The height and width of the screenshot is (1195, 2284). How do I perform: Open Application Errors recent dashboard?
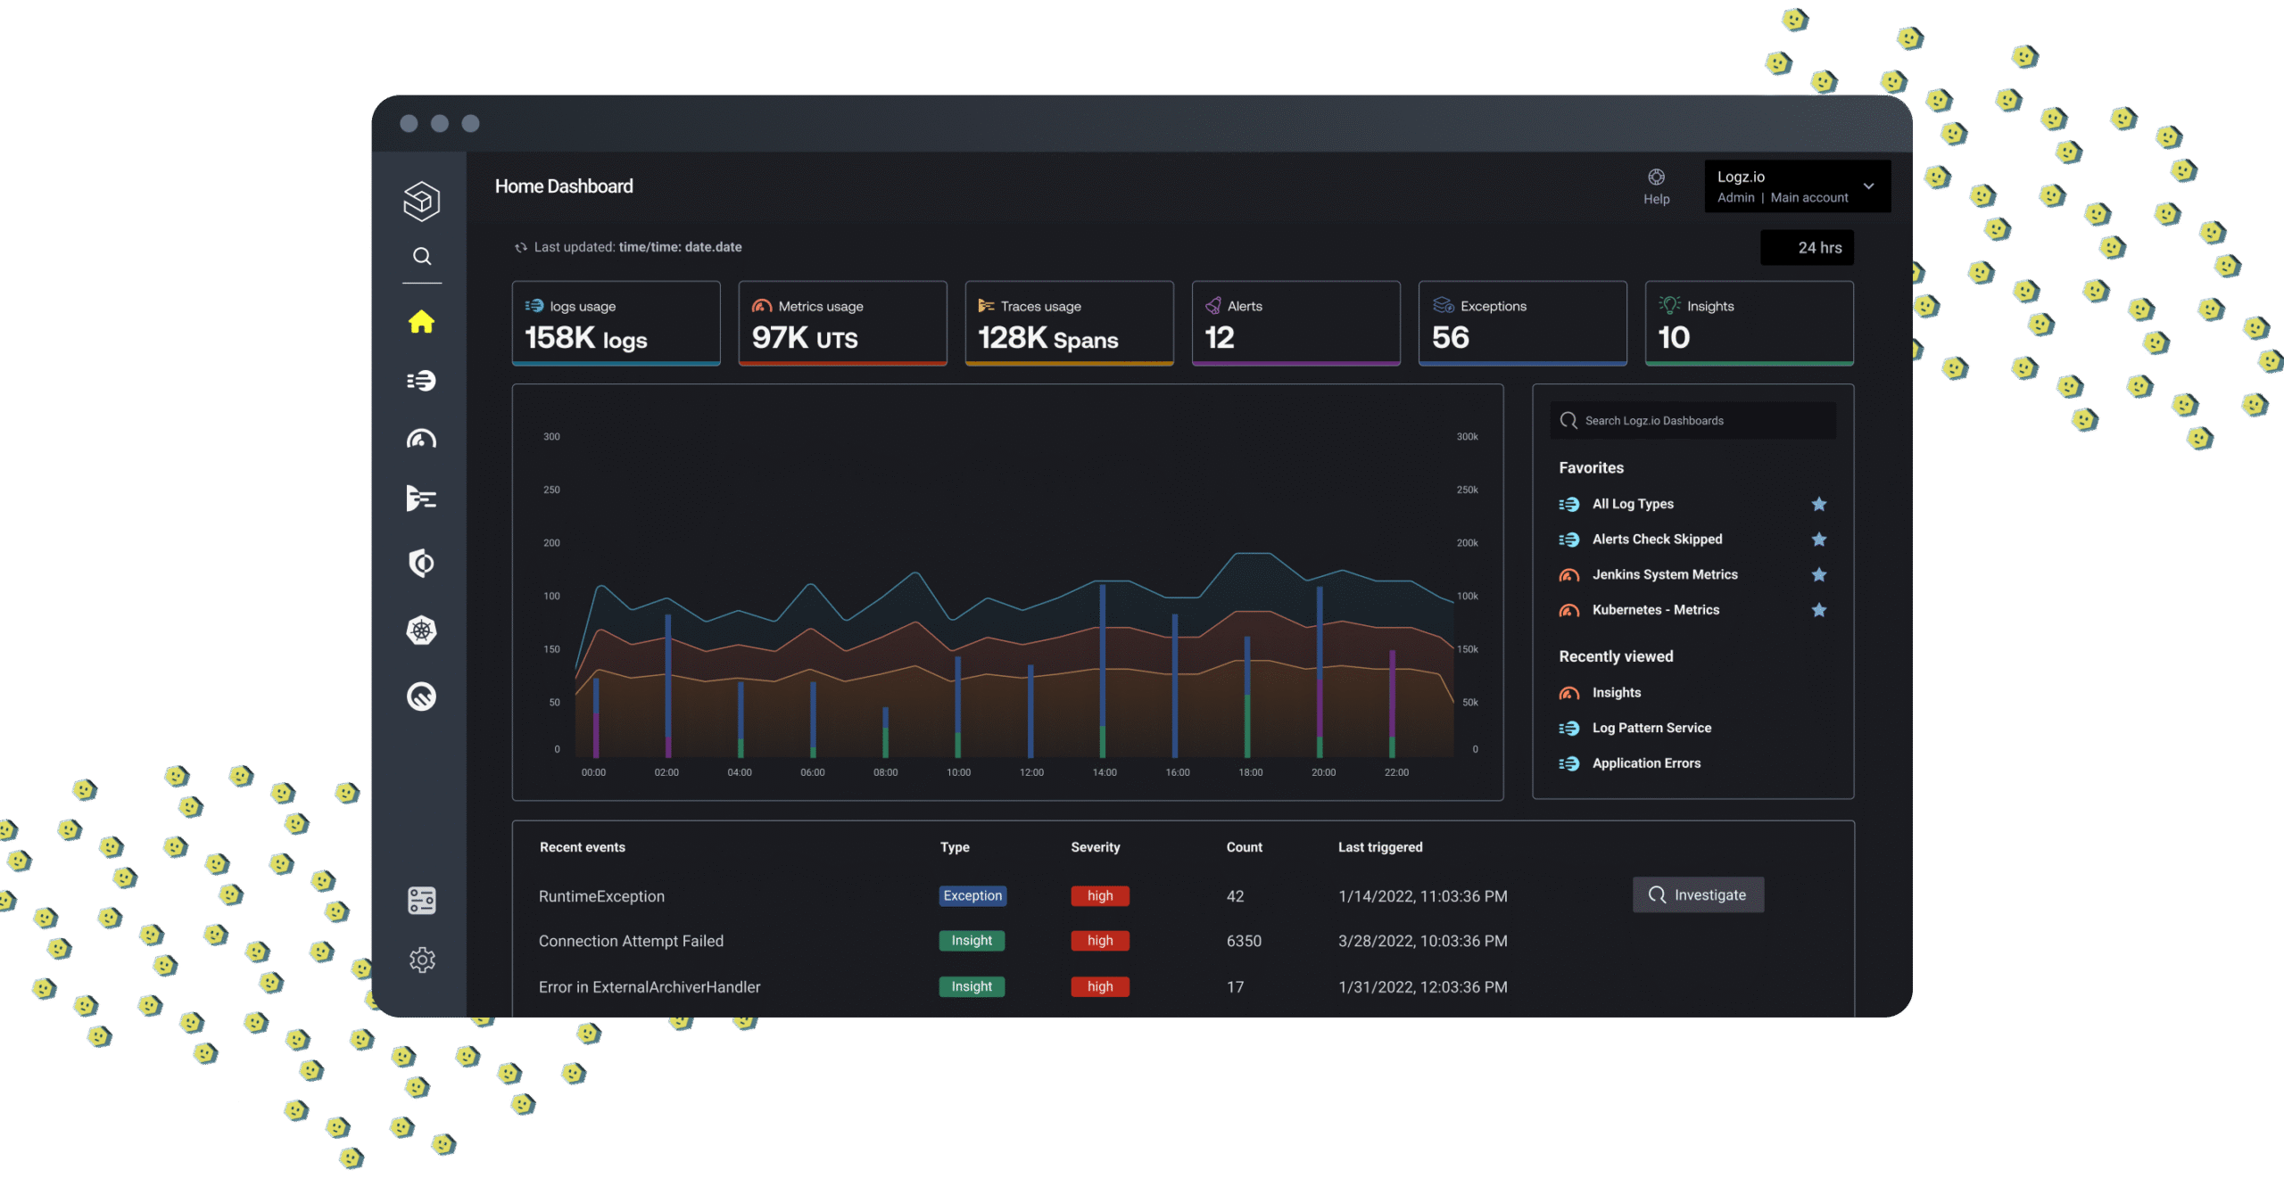point(1646,763)
